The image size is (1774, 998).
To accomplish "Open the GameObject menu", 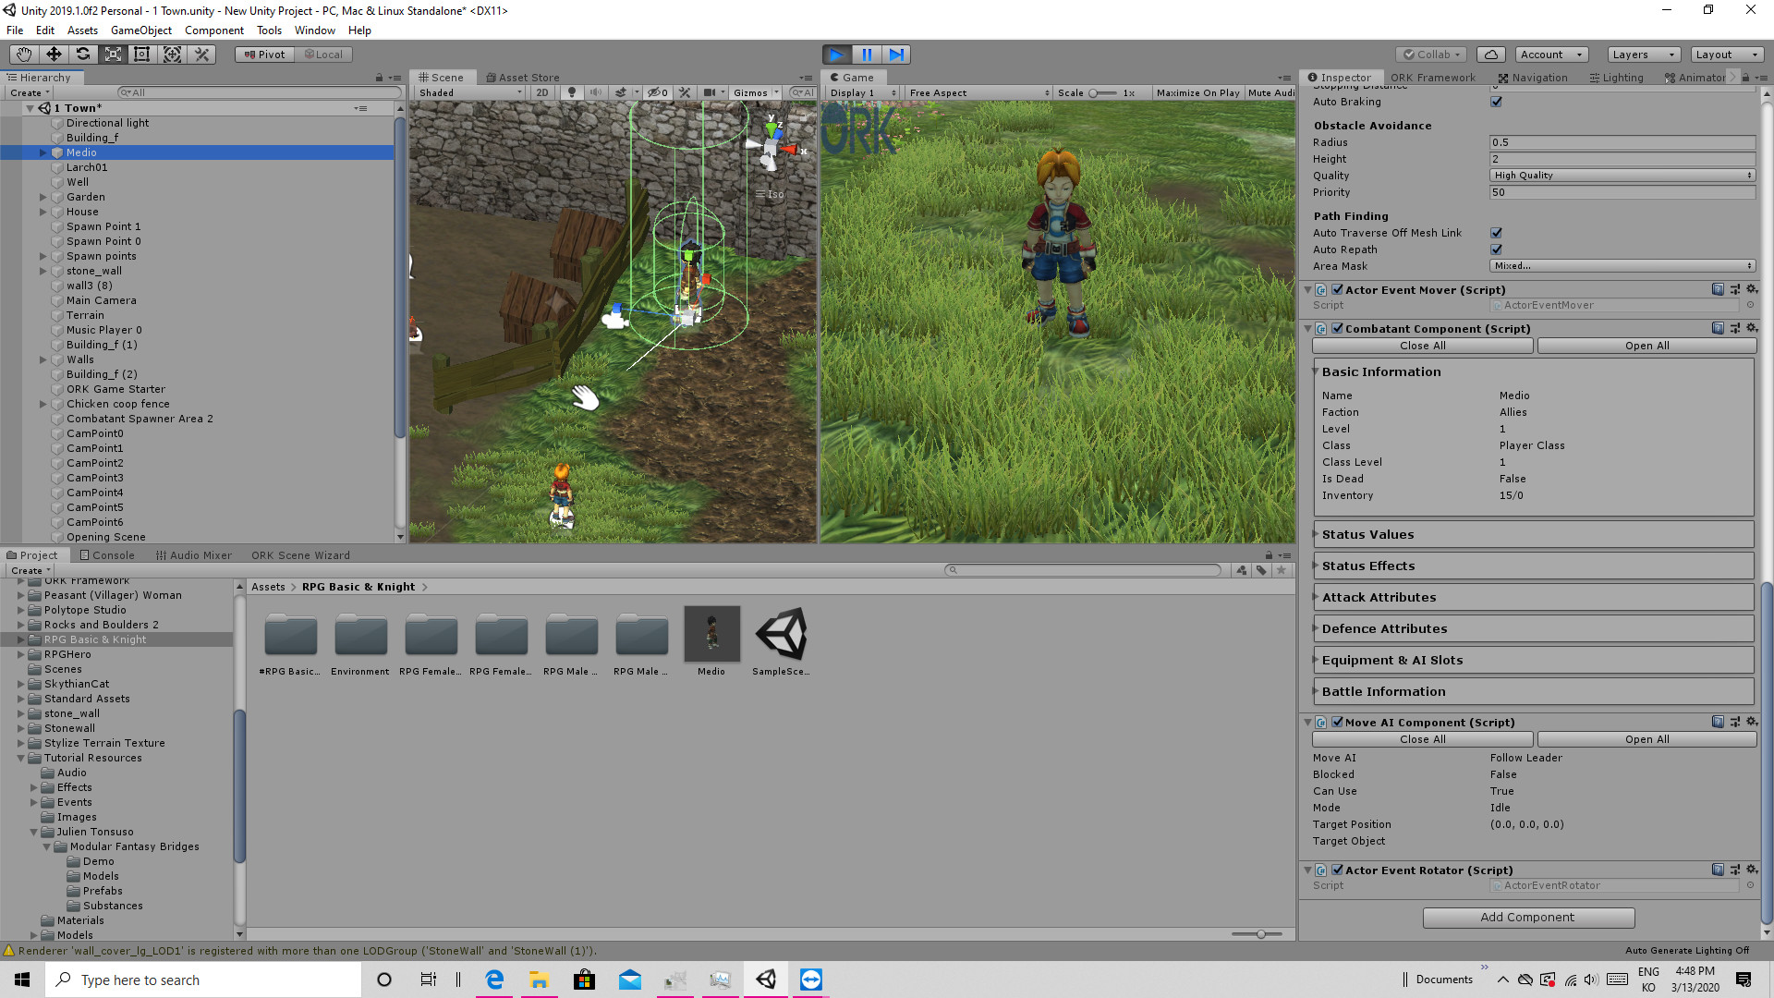I will click(141, 30).
